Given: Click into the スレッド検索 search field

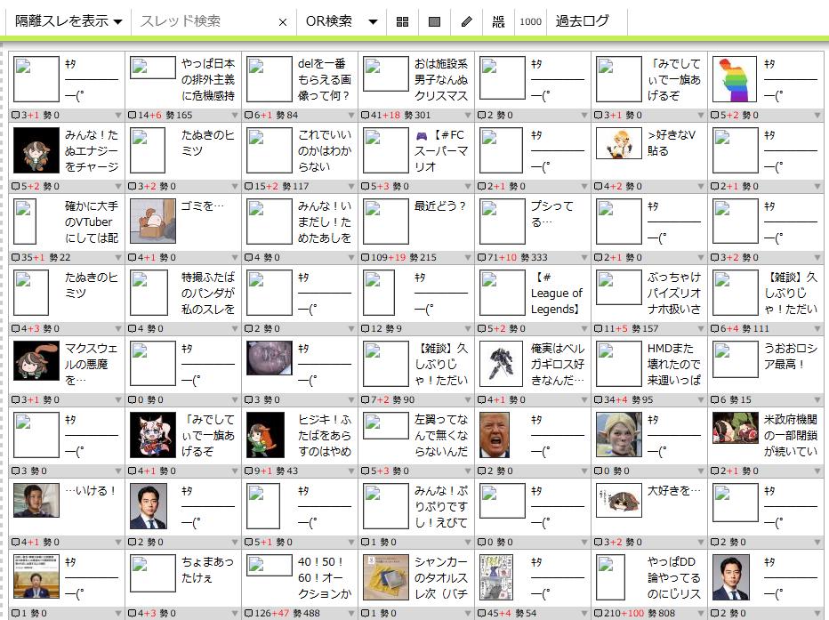Looking at the screenshot, I should [x=205, y=21].
